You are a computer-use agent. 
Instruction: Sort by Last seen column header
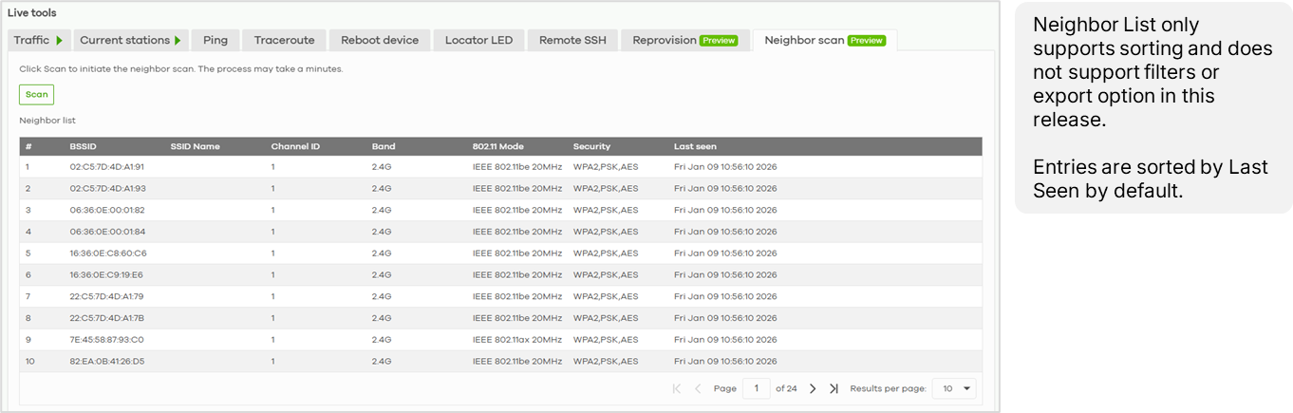(695, 146)
